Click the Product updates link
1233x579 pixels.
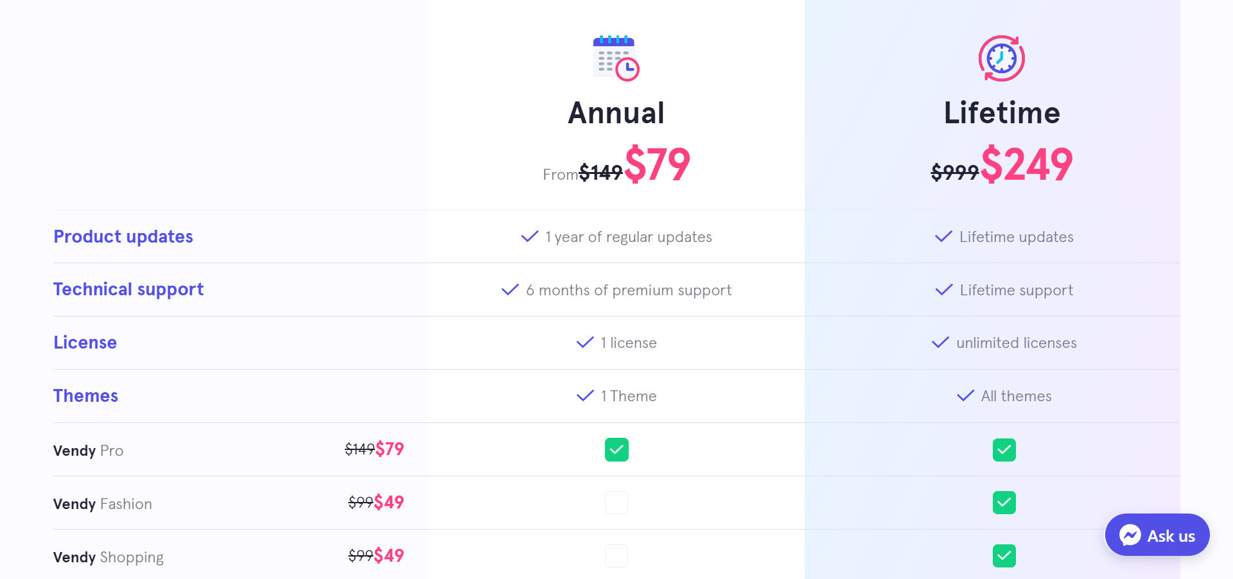coord(123,236)
